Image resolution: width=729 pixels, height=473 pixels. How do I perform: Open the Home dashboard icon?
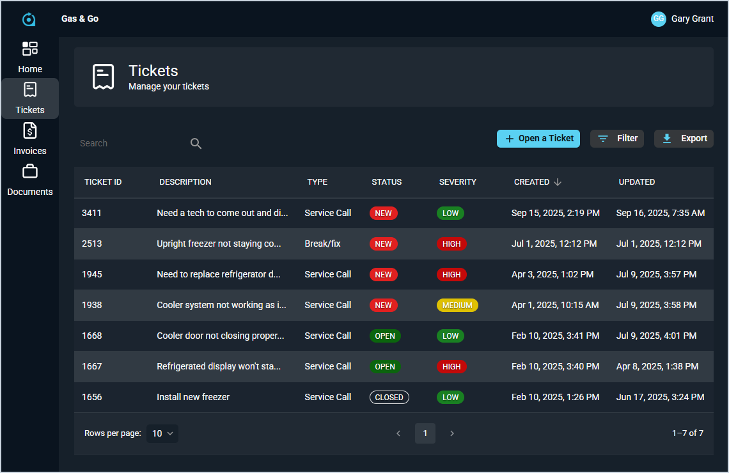point(30,49)
